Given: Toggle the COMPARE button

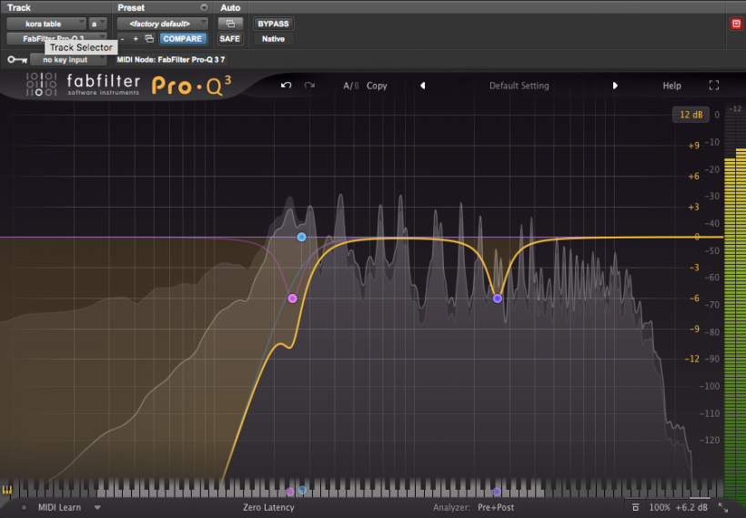Looking at the screenshot, I should tap(183, 38).
